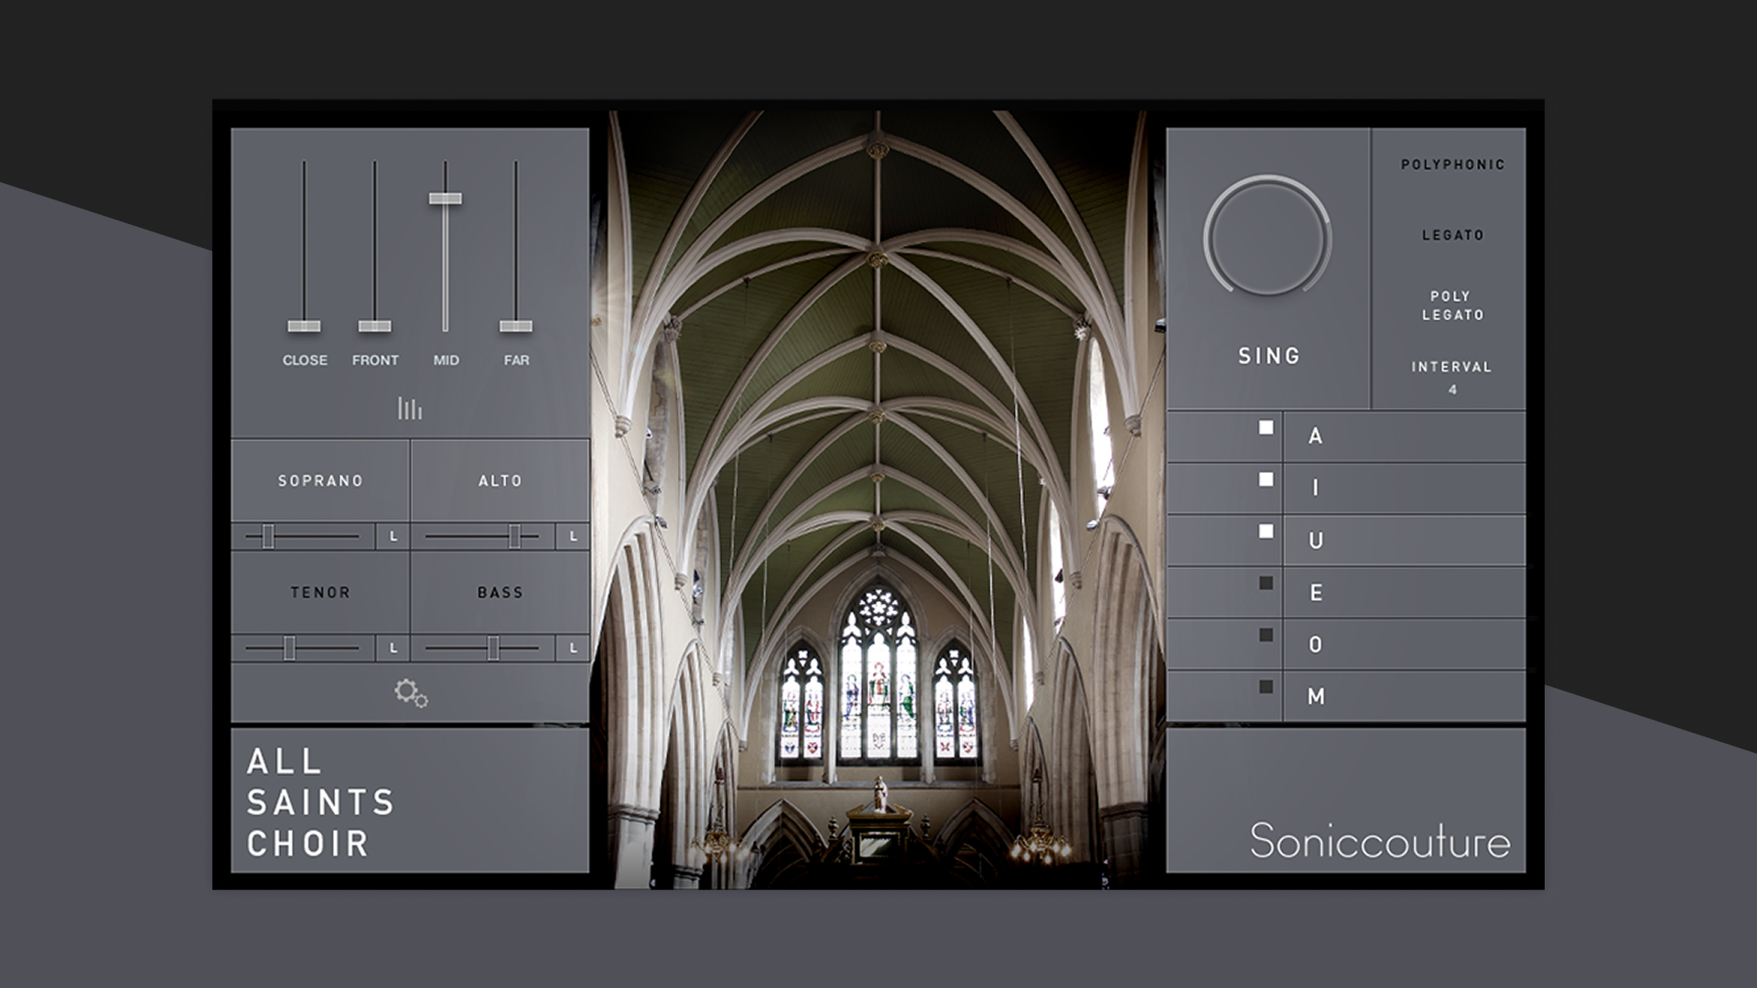Select the Bass section panel

[500, 592]
